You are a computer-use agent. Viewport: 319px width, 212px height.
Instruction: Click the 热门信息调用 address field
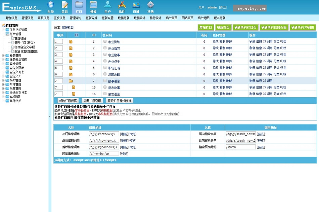coord(104,134)
